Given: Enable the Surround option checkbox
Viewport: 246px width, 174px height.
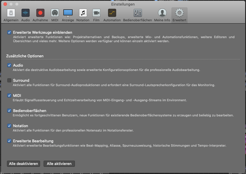Looking at the screenshot, I should click(9, 80).
